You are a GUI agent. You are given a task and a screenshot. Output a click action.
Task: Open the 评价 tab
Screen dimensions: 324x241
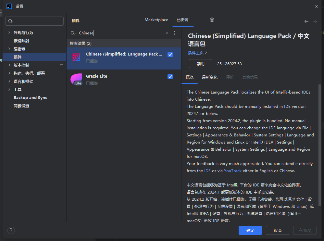230,77
